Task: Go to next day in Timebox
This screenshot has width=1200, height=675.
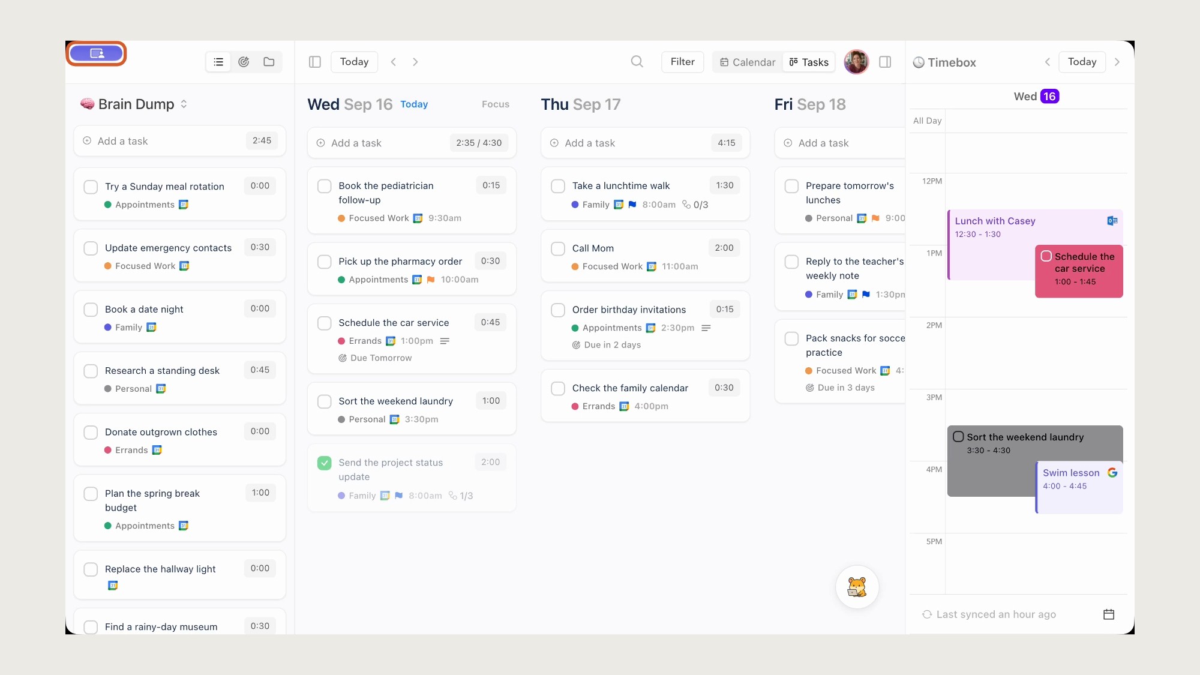Action: [x=1117, y=62]
